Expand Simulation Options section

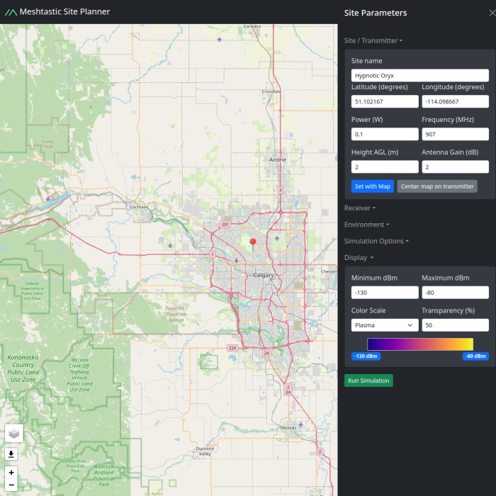(376, 242)
